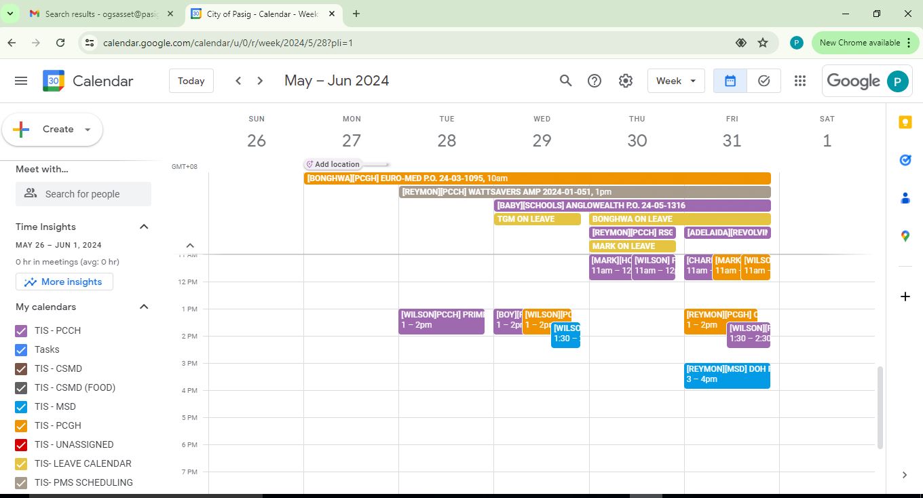
Task: Open Google account avatar in Calendar header
Action: click(x=897, y=81)
